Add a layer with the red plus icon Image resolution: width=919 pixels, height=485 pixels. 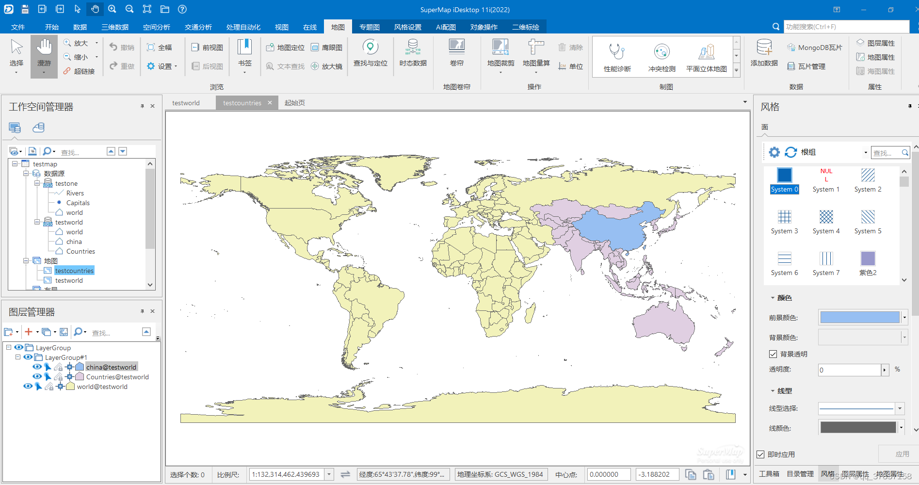pyautogui.click(x=29, y=332)
